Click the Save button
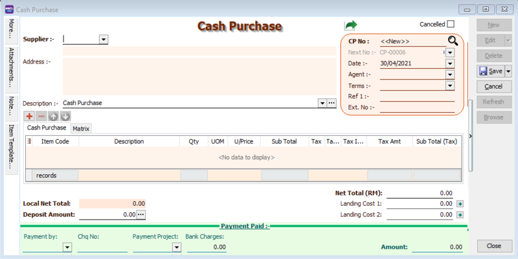 click(x=490, y=71)
